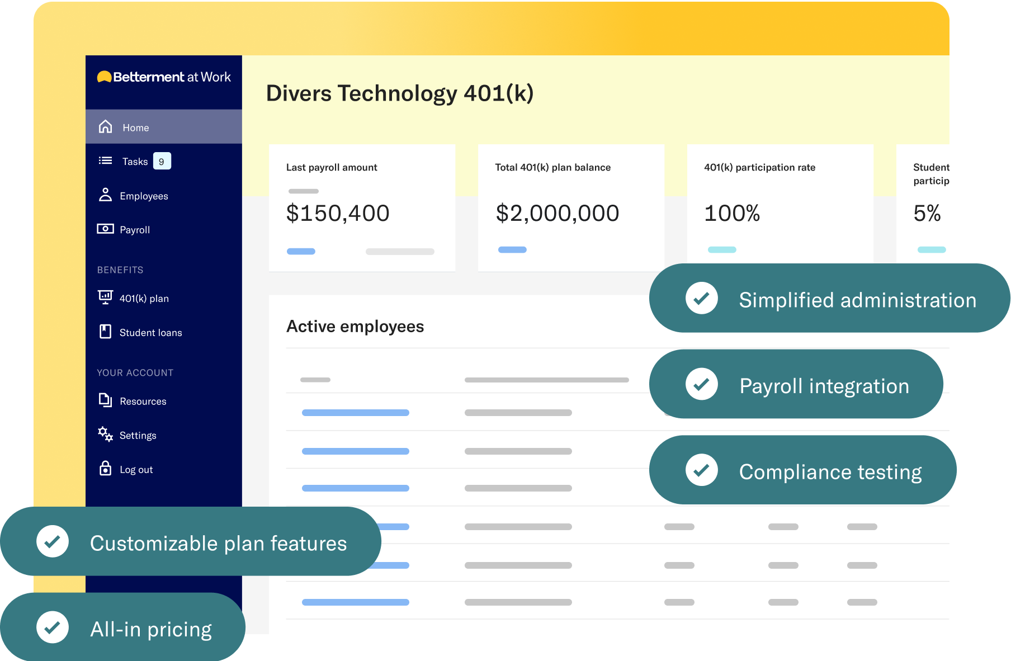Click the Payroll integration pill
Screen dimensions: 1011x661
tap(796, 384)
